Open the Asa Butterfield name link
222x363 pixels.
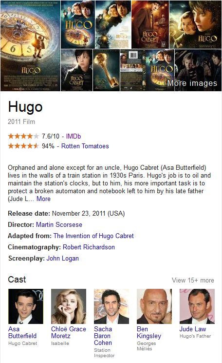tap(22, 332)
